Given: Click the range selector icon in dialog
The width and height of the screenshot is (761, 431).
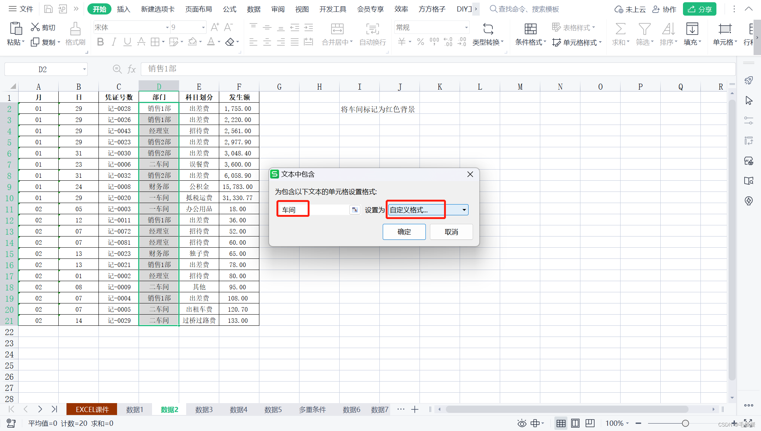Looking at the screenshot, I should [x=355, y=210].
